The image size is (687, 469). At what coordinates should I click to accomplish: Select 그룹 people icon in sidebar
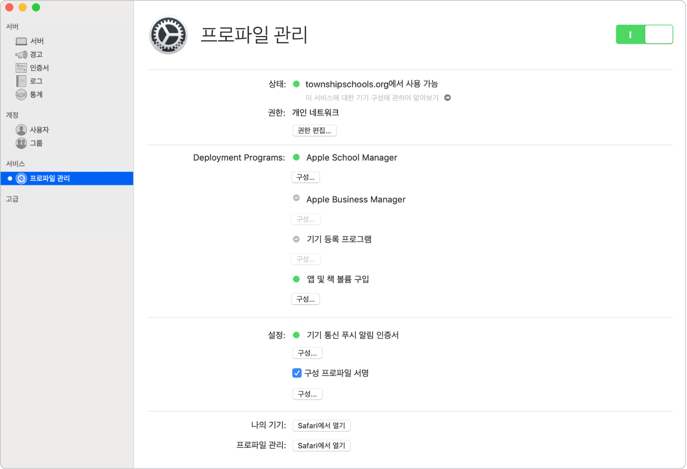pyautogui.click(x=21, y=143)
